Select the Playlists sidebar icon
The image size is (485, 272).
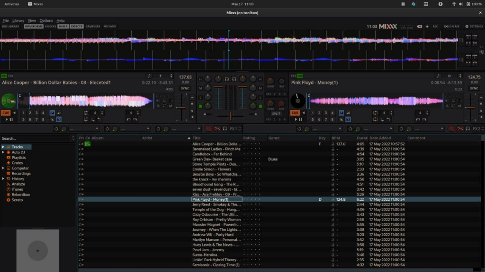coord(9,158)
